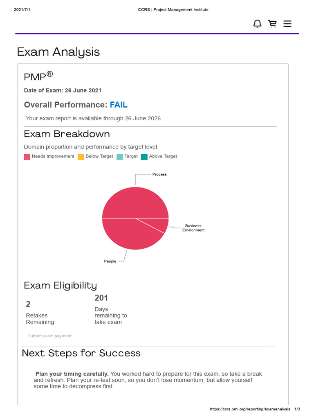The width and height of the screenshot is (314, 419).
Task: Click the Below Target yellow legend swatch
Action: tap(81, 157)
